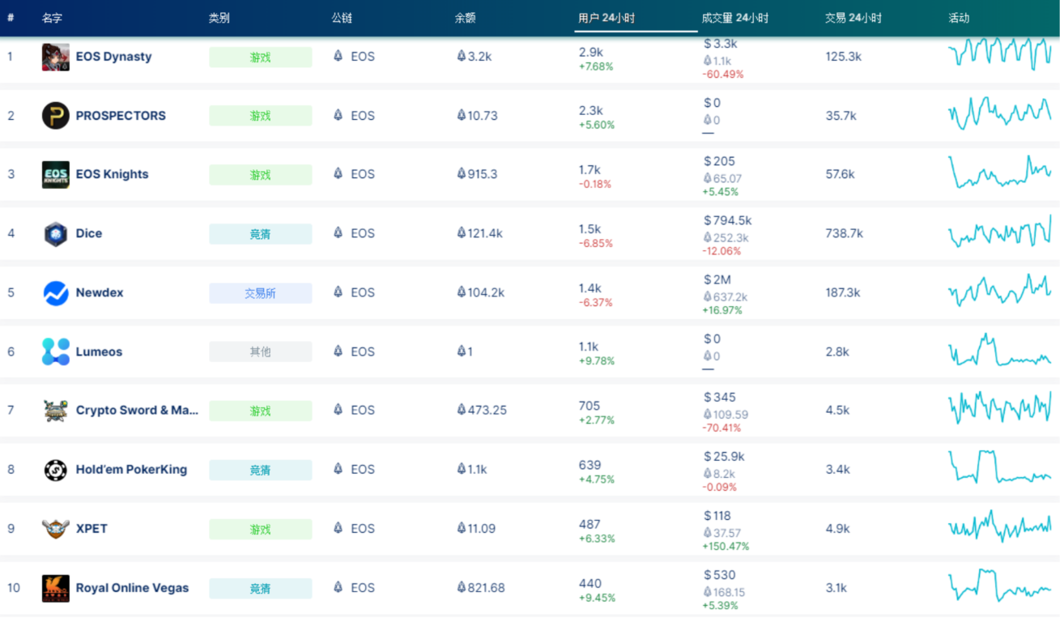Click the 竞猜 tag for Royal Online Vegas
1060x622 pixels.
pyautogui.click(x=261, y=589)
